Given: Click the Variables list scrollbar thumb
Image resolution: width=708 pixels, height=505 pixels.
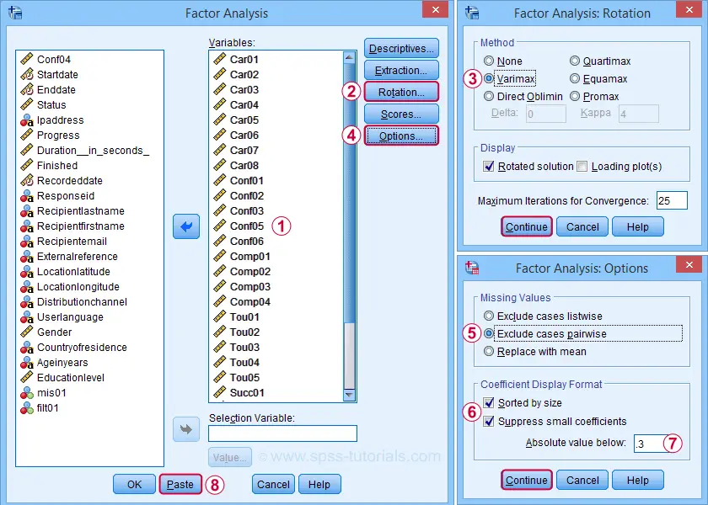Looking at the screenshot, I should click(x=349, y=194).
